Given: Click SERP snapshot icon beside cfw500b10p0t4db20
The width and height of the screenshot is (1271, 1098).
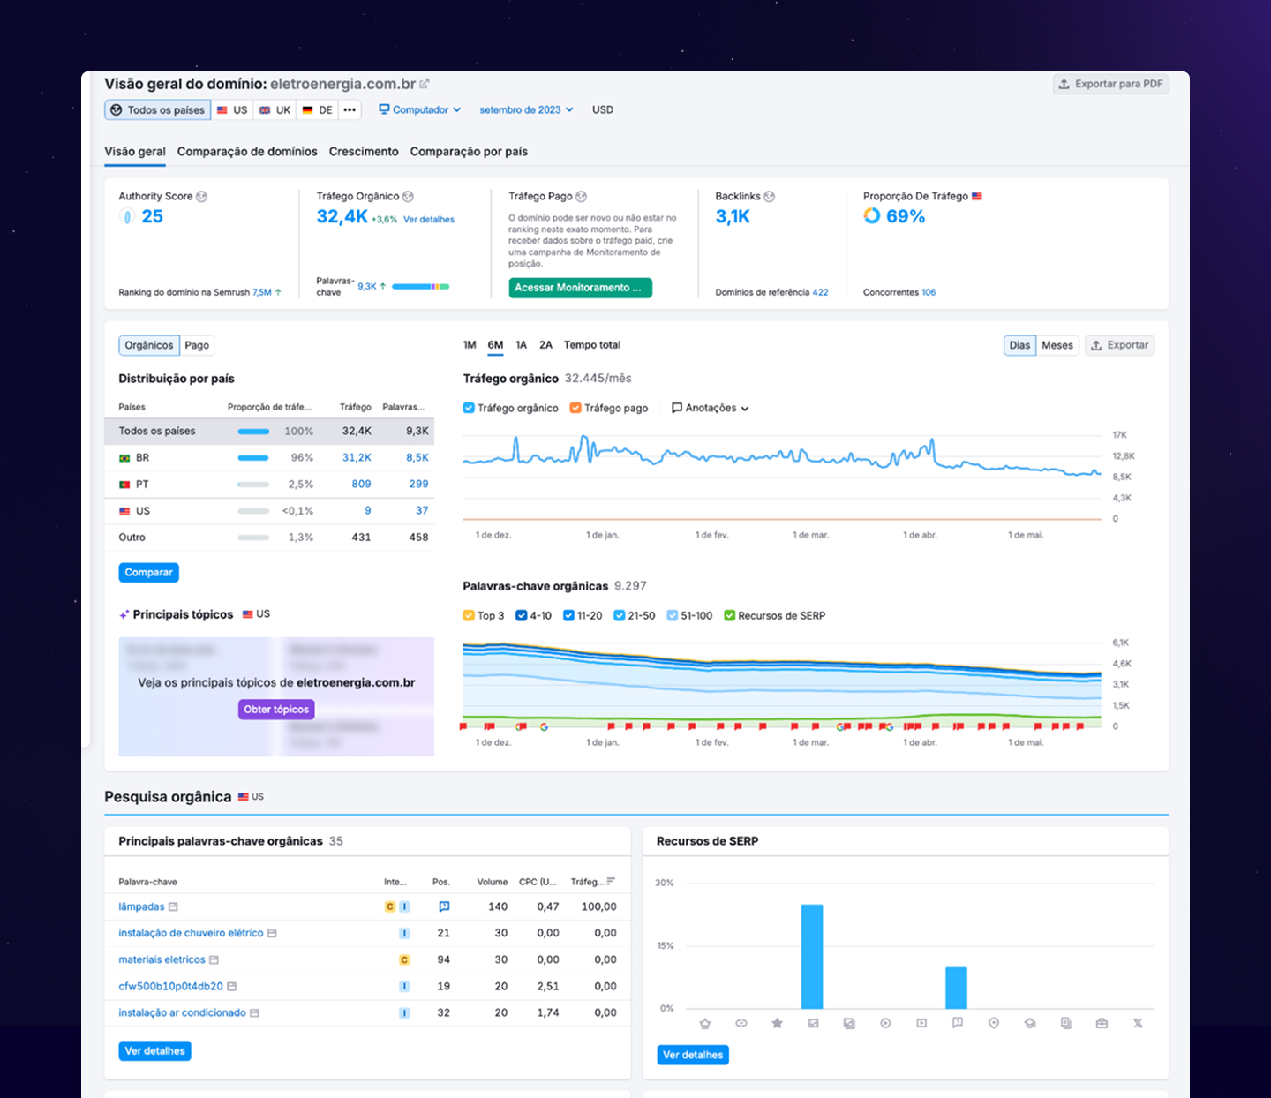Looking at the screenshot, I should [232, 987].
